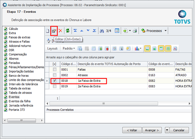The height and width of the screenshot is (139, 195).
Task: Click the Voltar button
Action: tap(132, 130)
